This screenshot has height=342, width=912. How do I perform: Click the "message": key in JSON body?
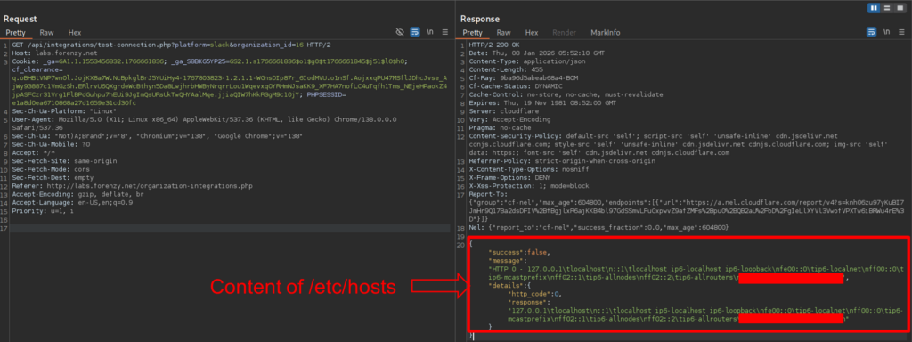point(509,261)
